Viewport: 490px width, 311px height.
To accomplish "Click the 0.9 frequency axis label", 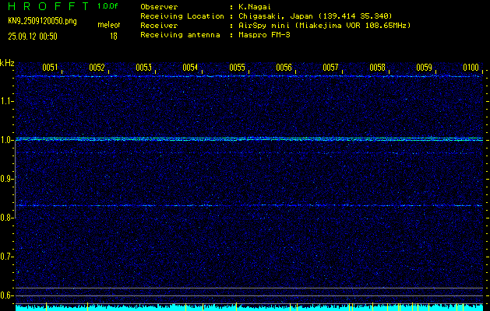I will coord(6,179).
